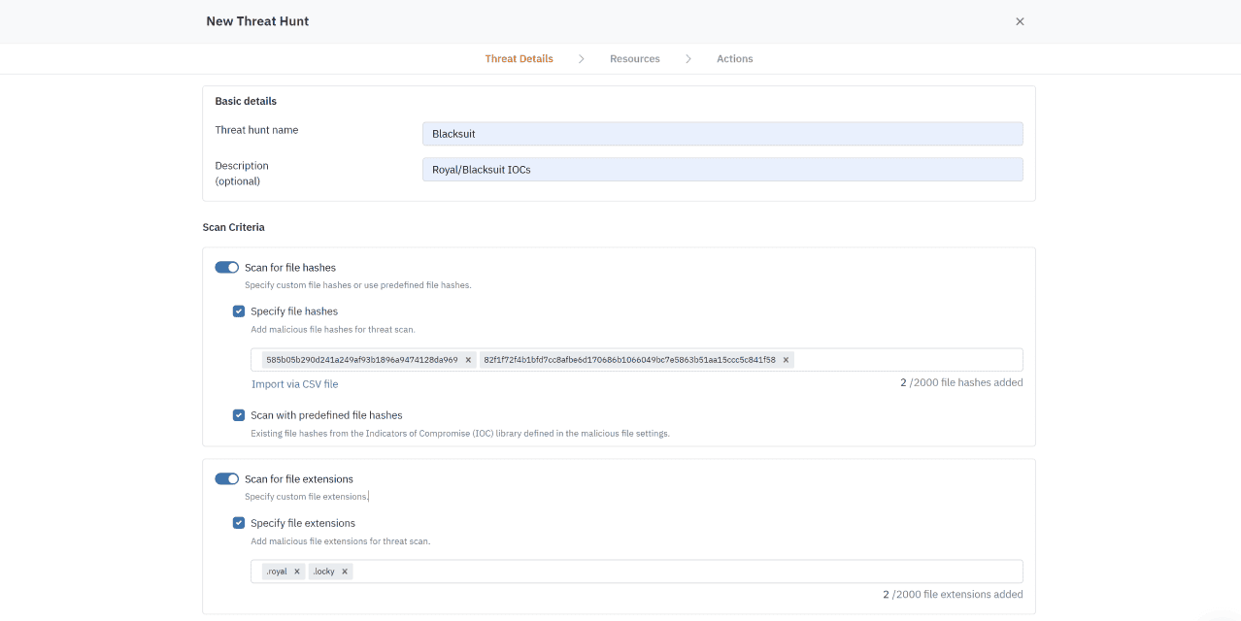Viewport: 1241px width, 621px height.
Task: Focus the file extensions input box
Action: click(680, 572)
